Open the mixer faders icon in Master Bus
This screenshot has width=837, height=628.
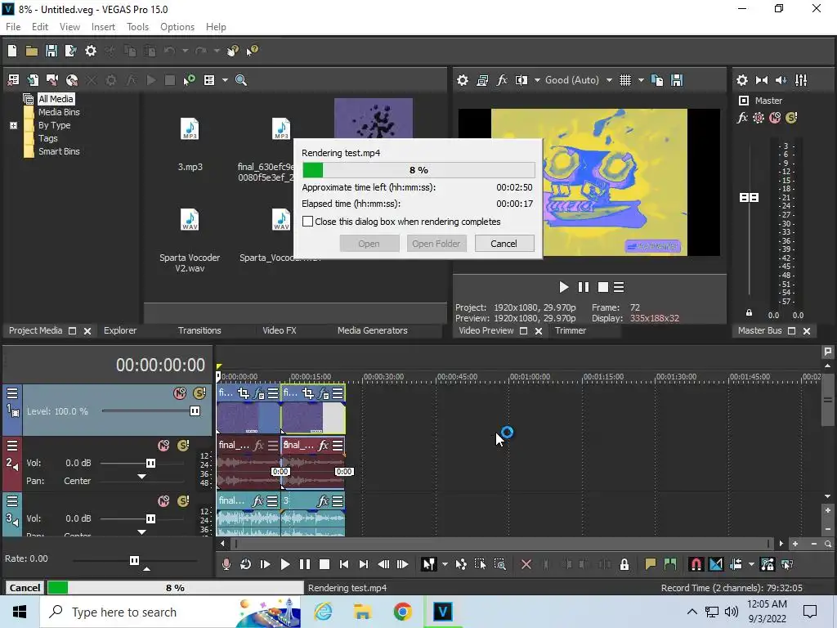(801, 80)
